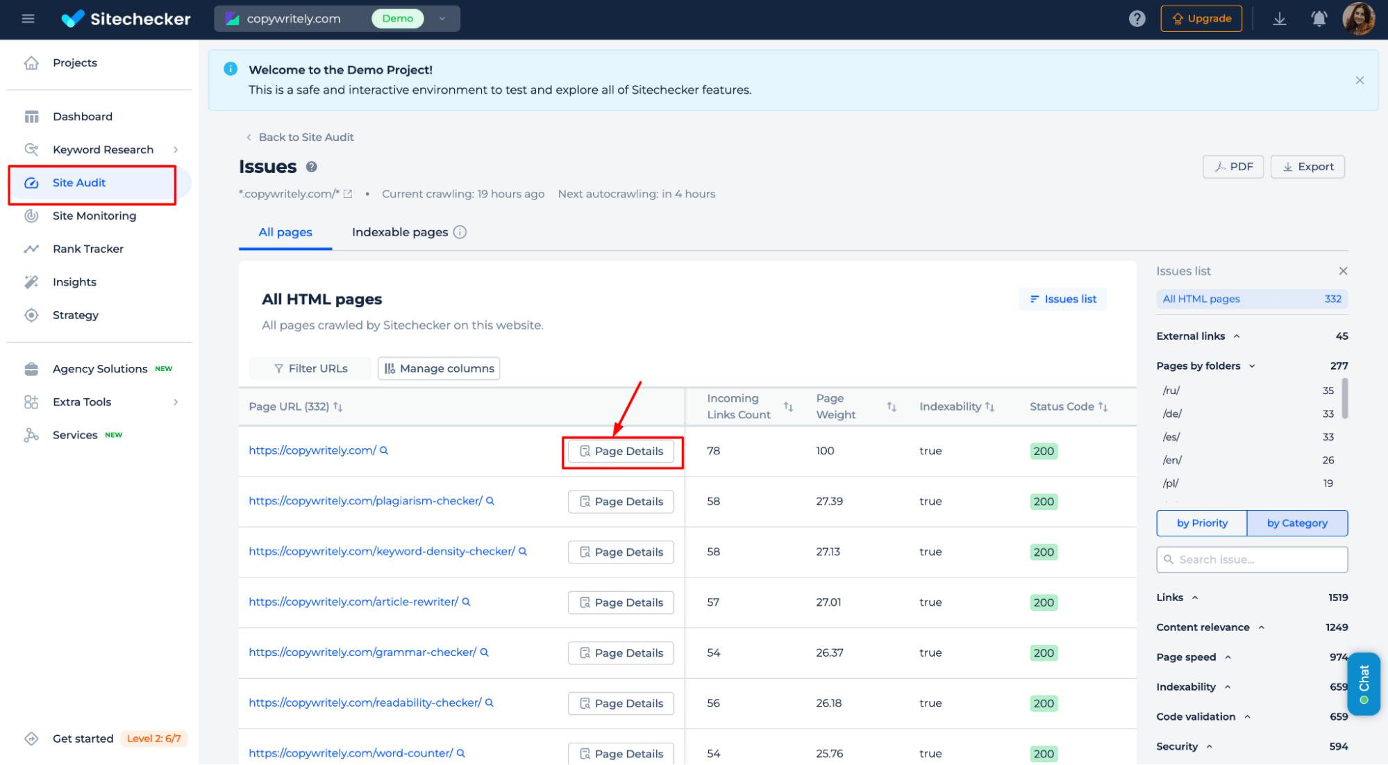This screenshot has width=1388, height=765.
Task: Sort by Incoming Links Count
Action: point(789,406)
